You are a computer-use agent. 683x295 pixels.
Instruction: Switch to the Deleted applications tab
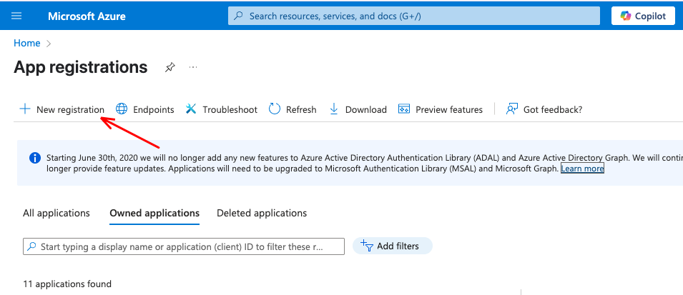click(262, 213)
